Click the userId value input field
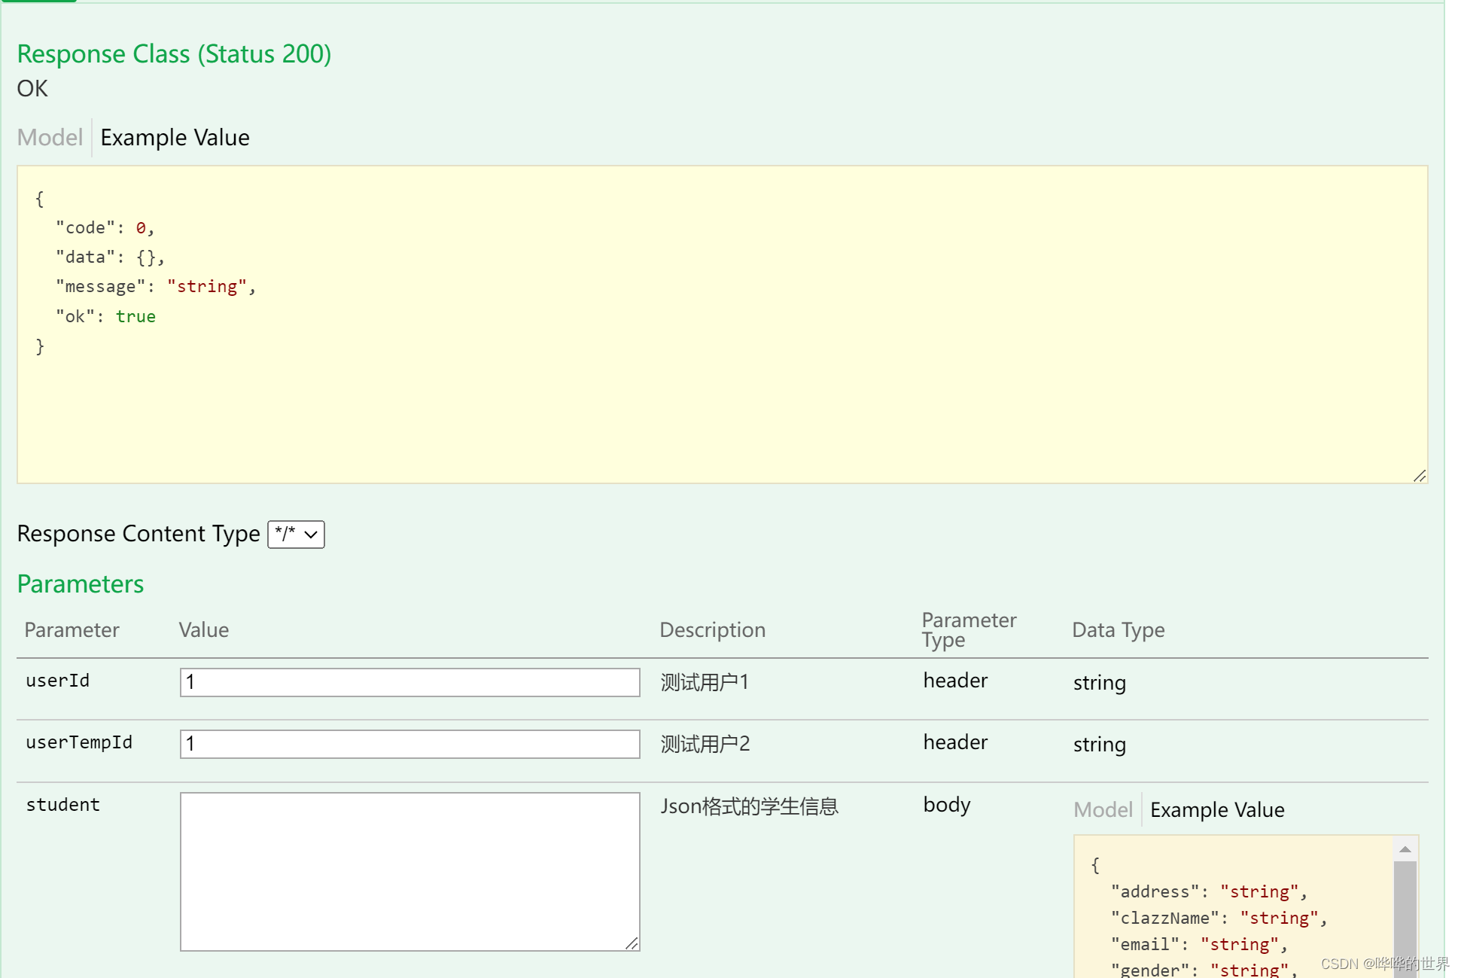This screenshot has width=1461, height=978. coord(409,682)
